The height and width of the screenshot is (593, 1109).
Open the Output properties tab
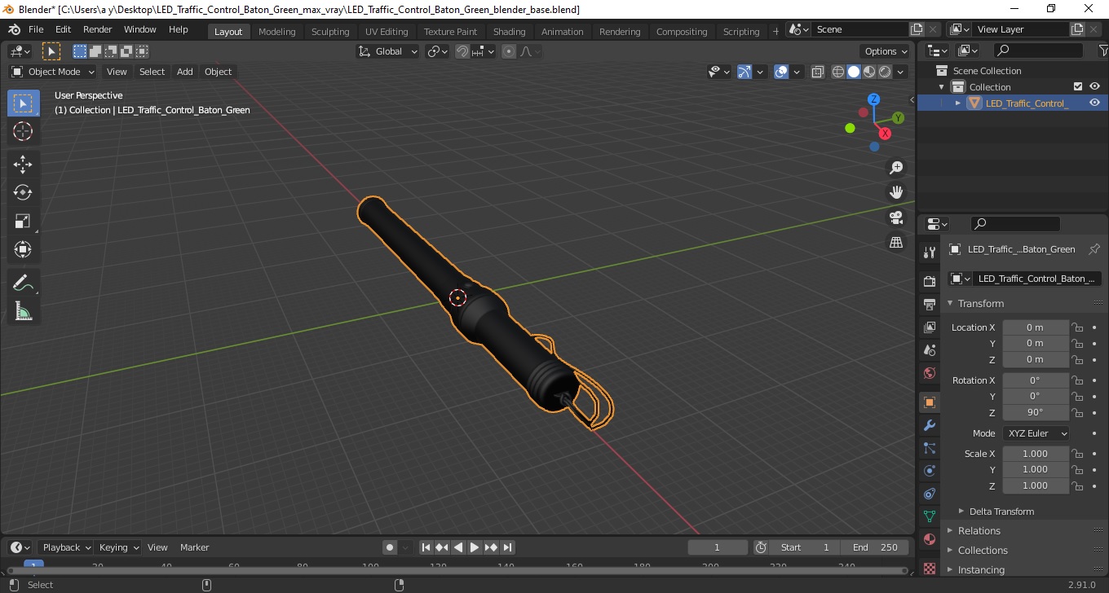coord(930,304)
